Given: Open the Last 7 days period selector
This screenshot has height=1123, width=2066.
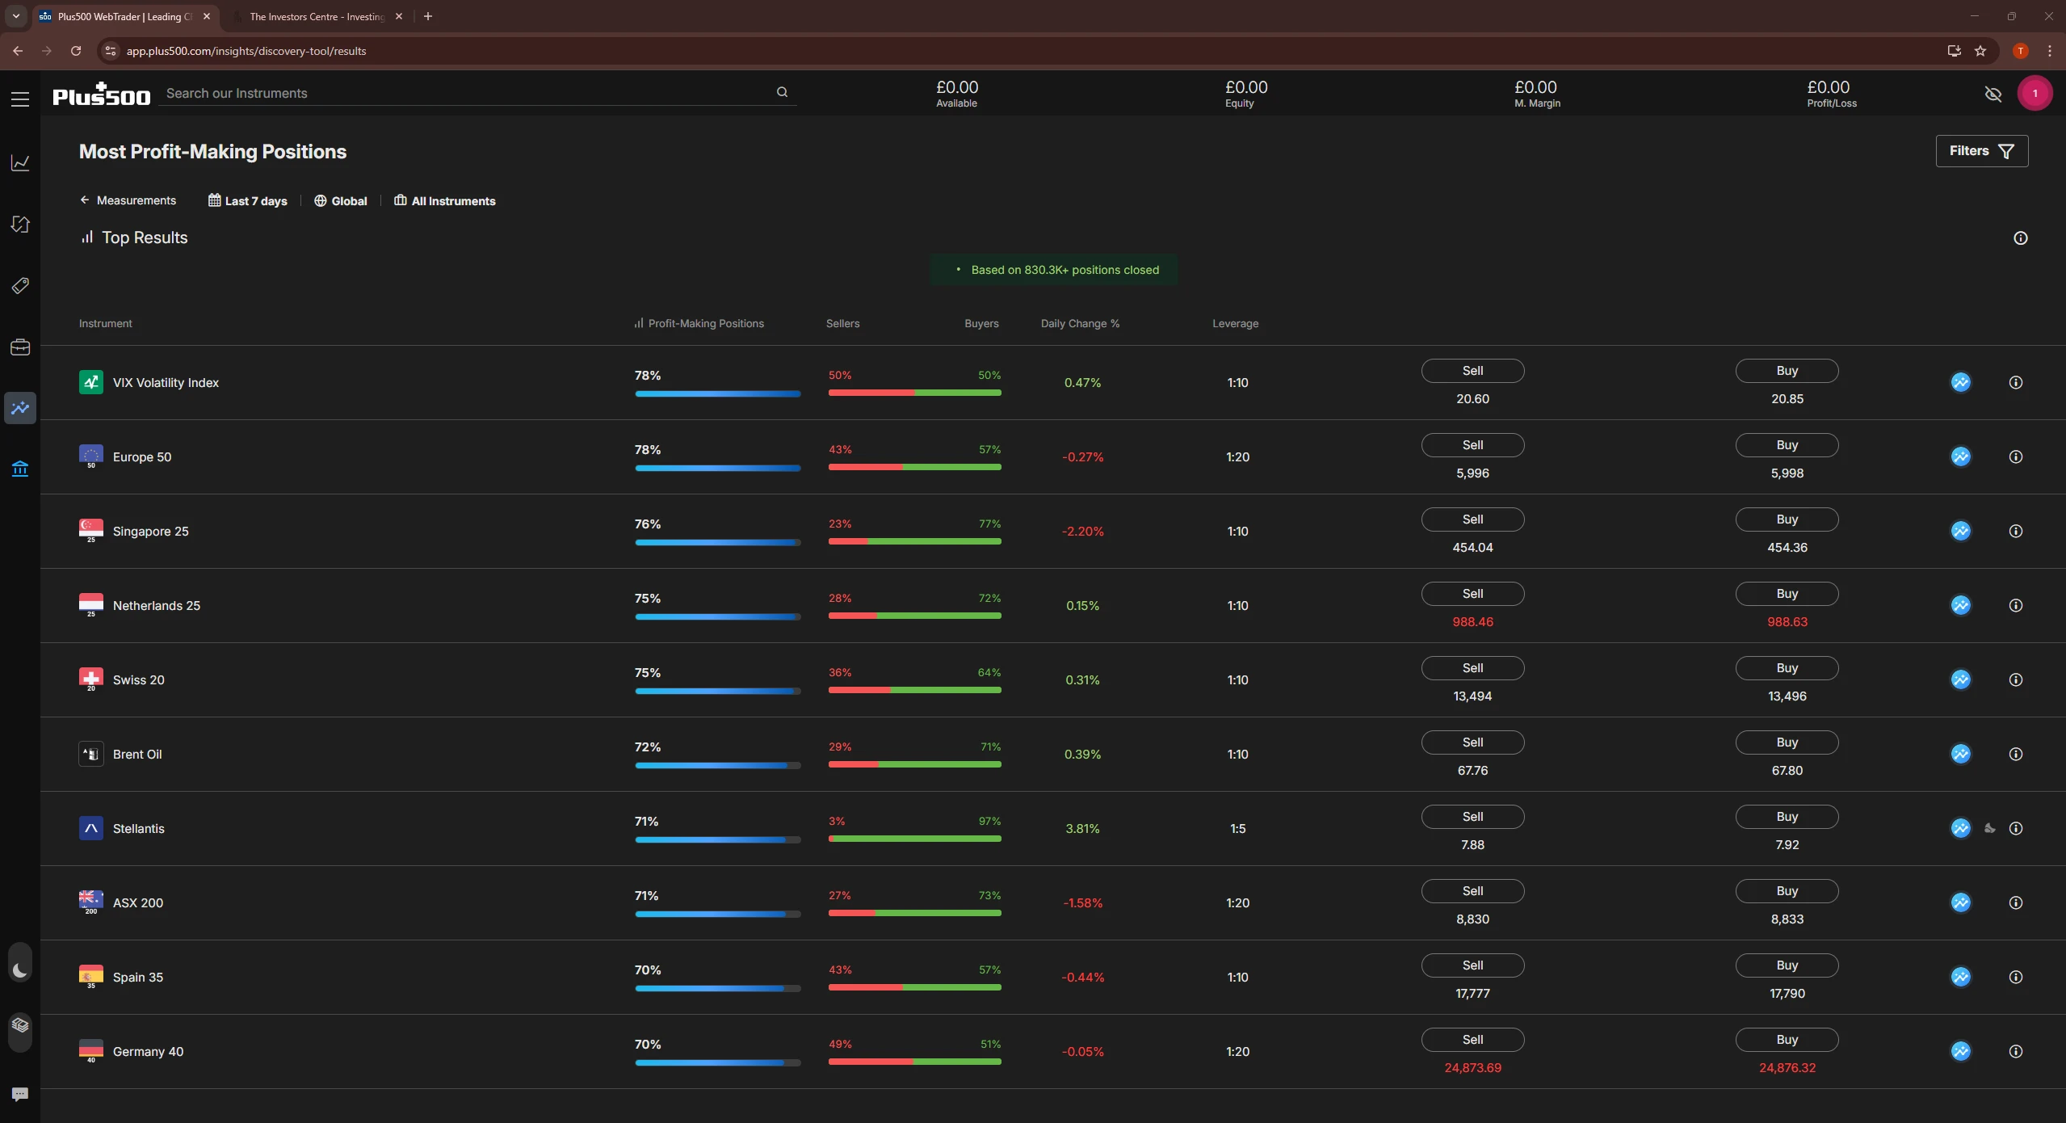Looking at the screenshot, I should pyautogui.click(x=248, y=200).
